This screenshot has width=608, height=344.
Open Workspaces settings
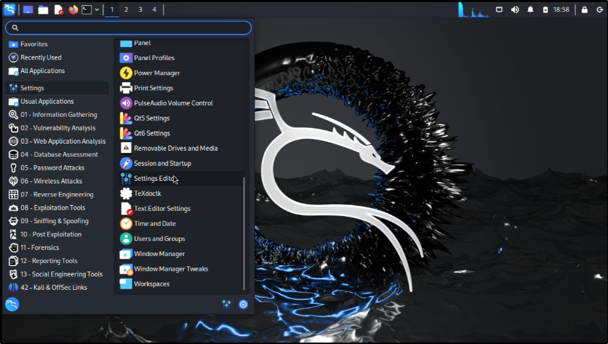[x=181, y=284]
